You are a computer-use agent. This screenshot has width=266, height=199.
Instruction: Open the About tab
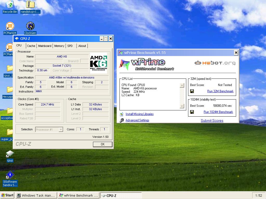coord(82,46)
